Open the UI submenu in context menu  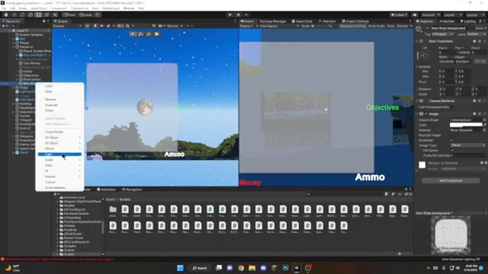pos(59,170)
